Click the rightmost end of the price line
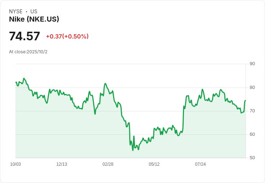This screenshot has width=265, height=183. pos(245,101)
